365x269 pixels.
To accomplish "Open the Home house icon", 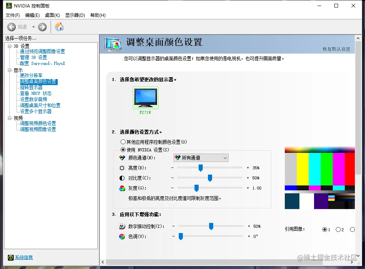I will pyautogui.click(x=59, y=27).
